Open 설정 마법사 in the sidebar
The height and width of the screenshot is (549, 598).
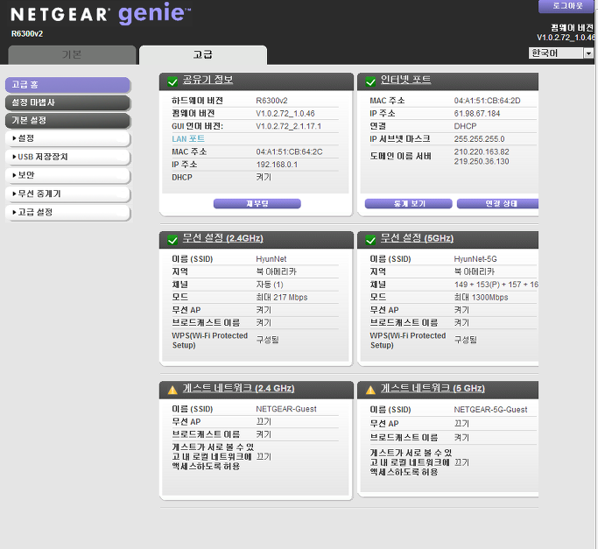coord(68,102)
